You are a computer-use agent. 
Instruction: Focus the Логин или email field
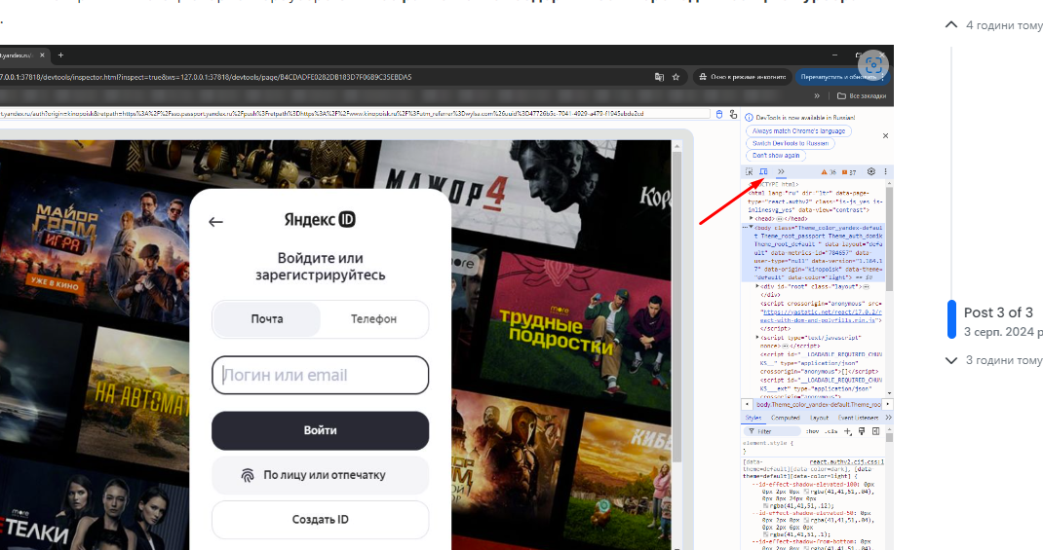coord(320,375)
